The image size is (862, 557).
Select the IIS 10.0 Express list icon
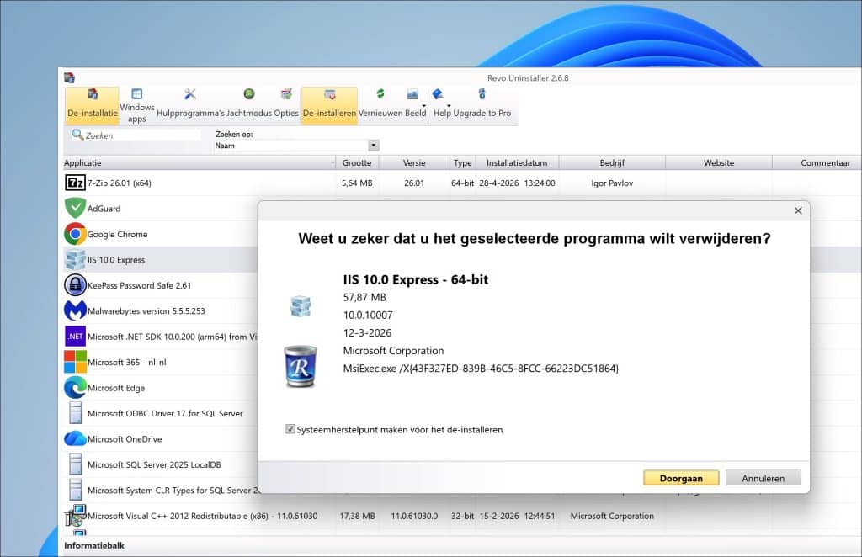point(75,260)
